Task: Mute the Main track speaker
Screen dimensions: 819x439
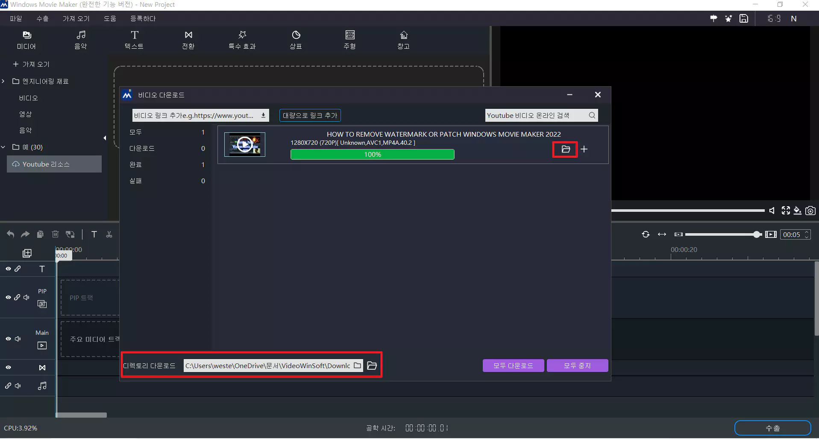Action: click(18, 339)
